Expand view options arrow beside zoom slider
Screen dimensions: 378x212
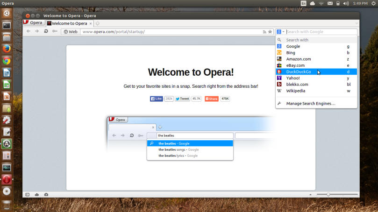(x=311, y=194)
